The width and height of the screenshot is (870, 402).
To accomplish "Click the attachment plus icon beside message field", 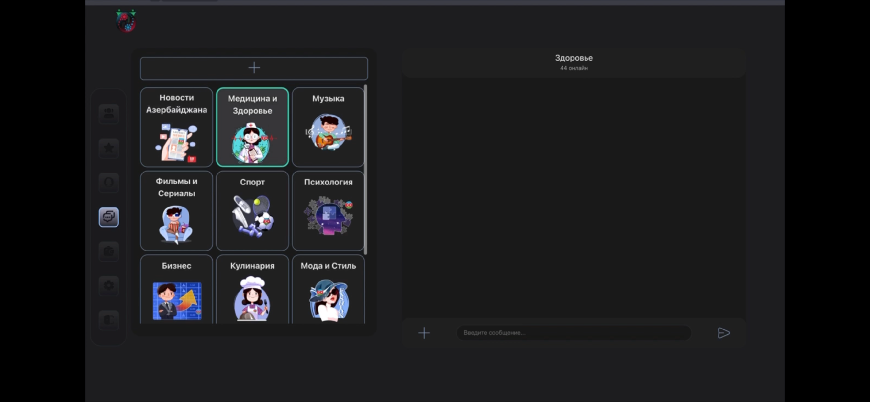I will (x=424, y=333).
